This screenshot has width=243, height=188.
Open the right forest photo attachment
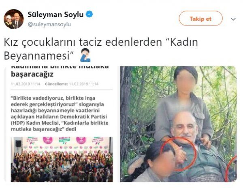pyautogui.click(x=179, y=124)
